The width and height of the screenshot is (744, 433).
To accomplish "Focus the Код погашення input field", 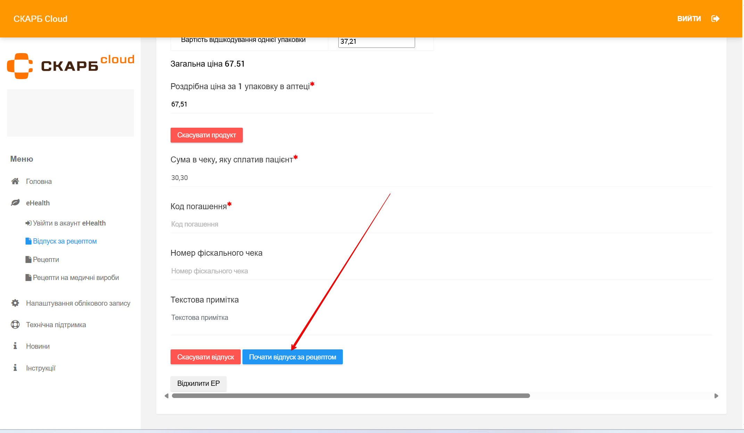I will click(441, 224).
